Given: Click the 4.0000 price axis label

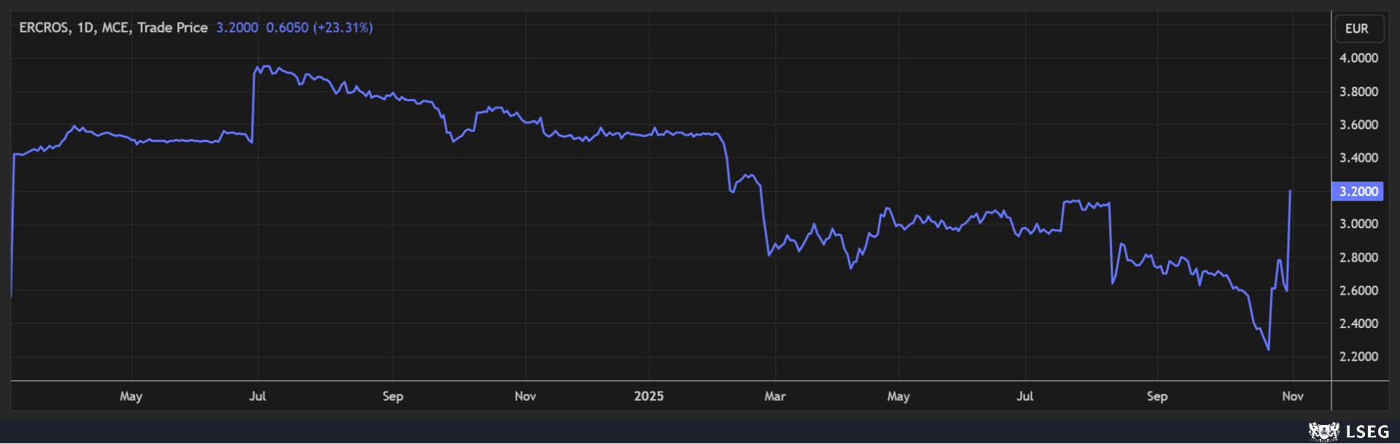Looking at the screenshot, I should (1358, 58).
